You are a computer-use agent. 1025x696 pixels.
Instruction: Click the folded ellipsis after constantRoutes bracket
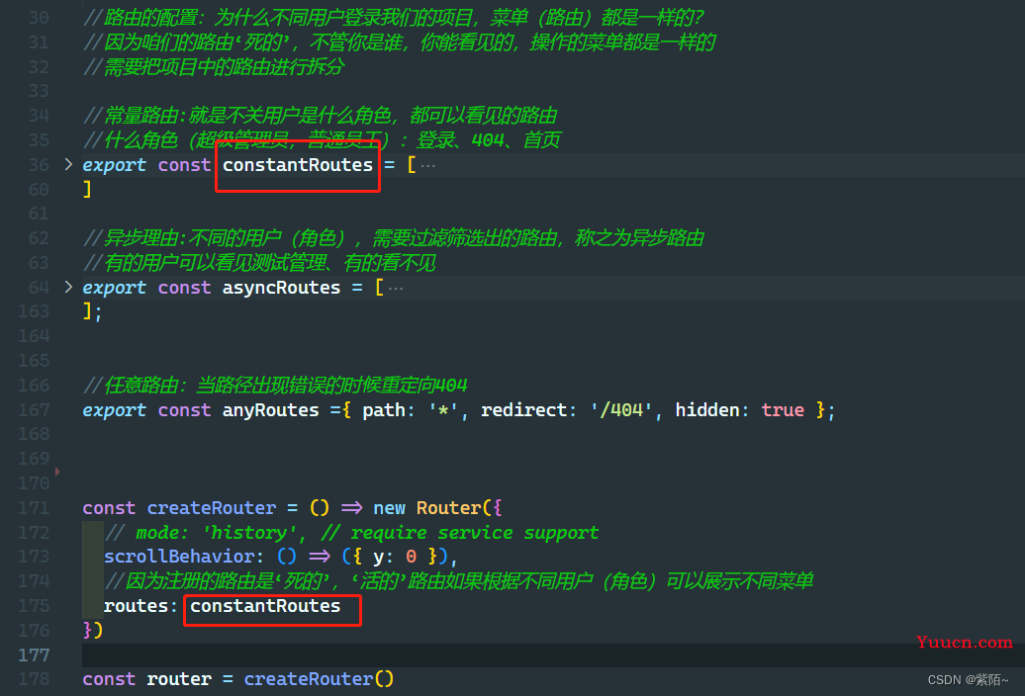(x=428, y=166)
